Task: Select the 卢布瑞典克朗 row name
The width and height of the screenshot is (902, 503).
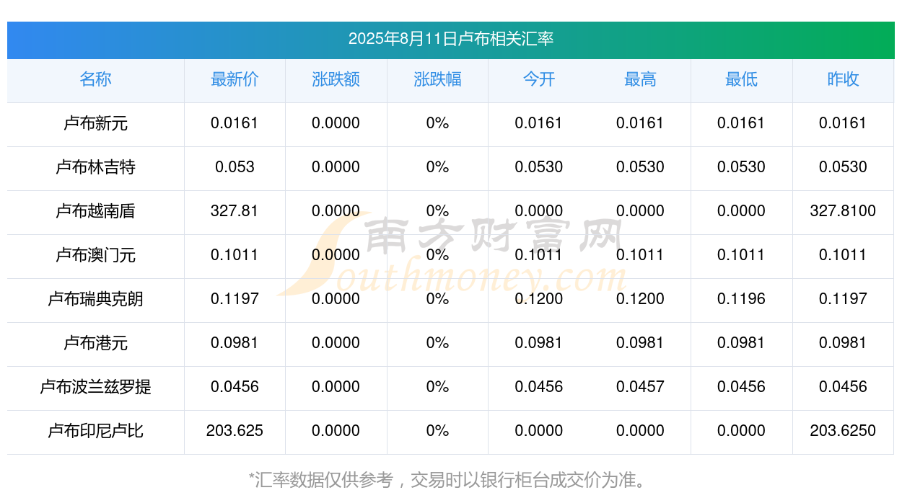Action: pos(95,299)
